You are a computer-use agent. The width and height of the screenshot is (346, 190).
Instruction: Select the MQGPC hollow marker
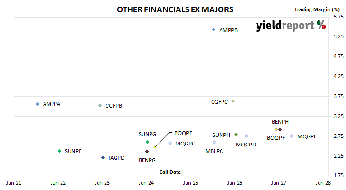(x=170, y=143)
